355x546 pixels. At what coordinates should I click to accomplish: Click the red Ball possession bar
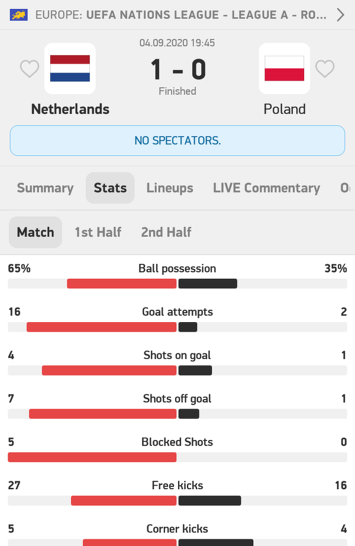[122, 284]
